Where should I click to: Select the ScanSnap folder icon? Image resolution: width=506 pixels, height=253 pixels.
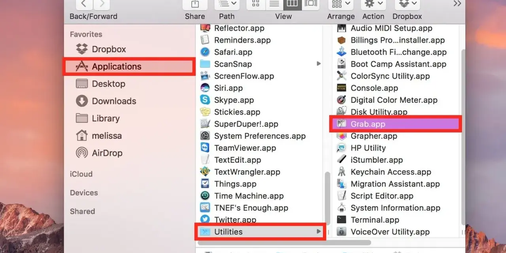(205, 64)
